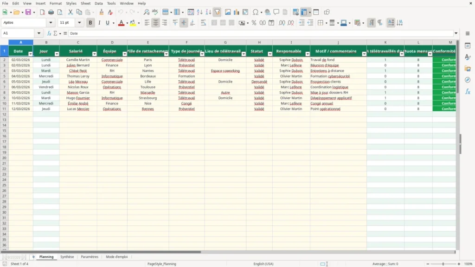Add decimal place icon

[282, 23]
